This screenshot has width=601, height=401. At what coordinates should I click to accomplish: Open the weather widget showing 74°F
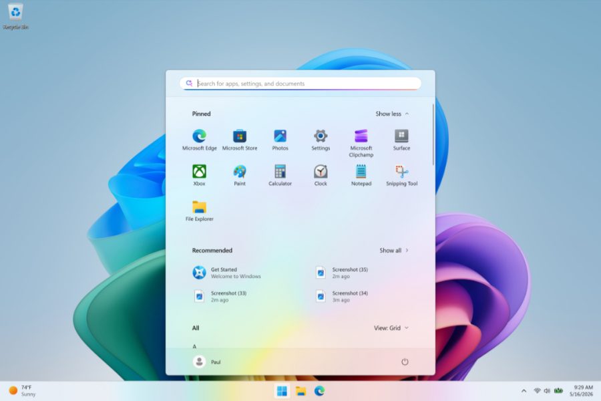click(22, 390)
